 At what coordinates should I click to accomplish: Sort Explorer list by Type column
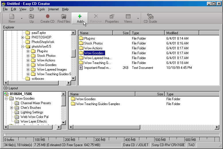(147, 33)
